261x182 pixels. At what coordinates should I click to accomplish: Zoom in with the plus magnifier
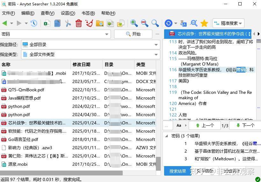coord(134,23)
